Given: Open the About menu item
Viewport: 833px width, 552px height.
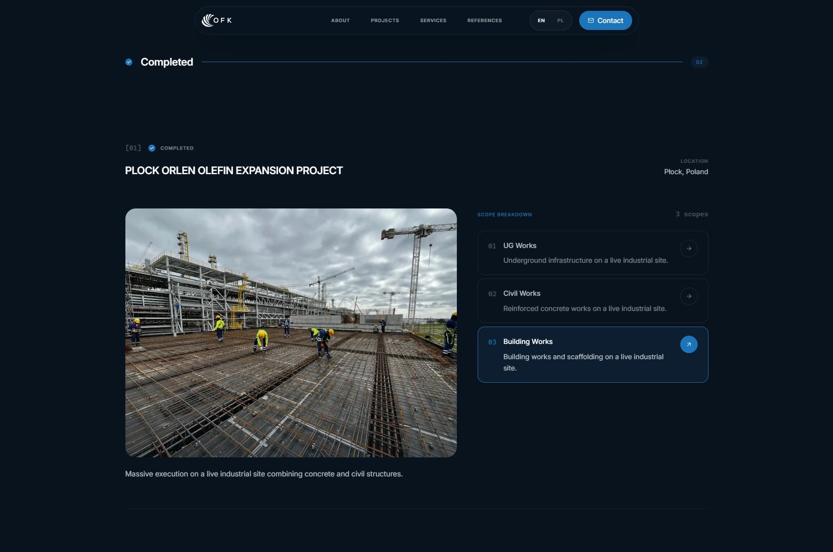Looking at the screenshot, I should pos(340,20).
